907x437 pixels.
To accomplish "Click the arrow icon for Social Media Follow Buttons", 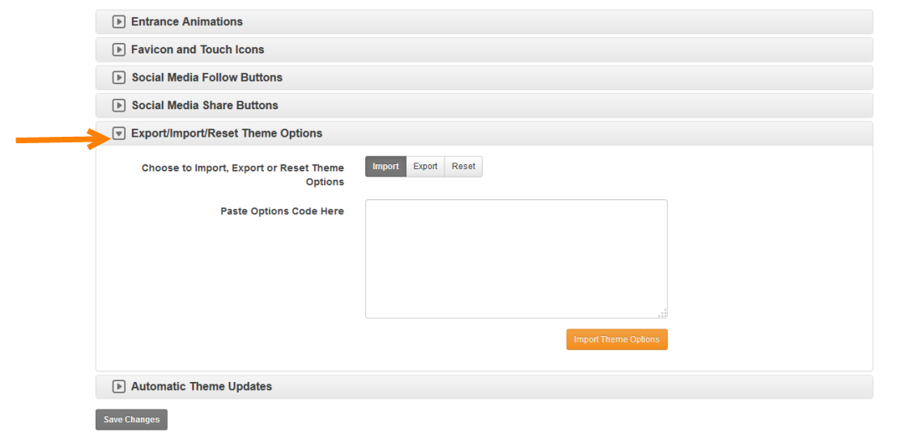I will point(119,78).
